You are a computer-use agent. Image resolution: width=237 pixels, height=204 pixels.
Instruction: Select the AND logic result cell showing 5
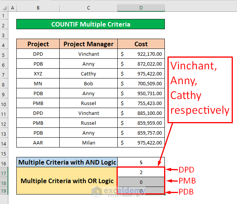click(x=141, y=162)
